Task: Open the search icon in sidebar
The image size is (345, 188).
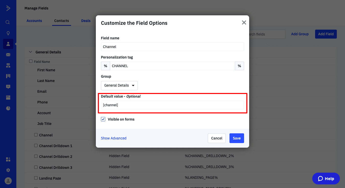Action: coord(8,22)
